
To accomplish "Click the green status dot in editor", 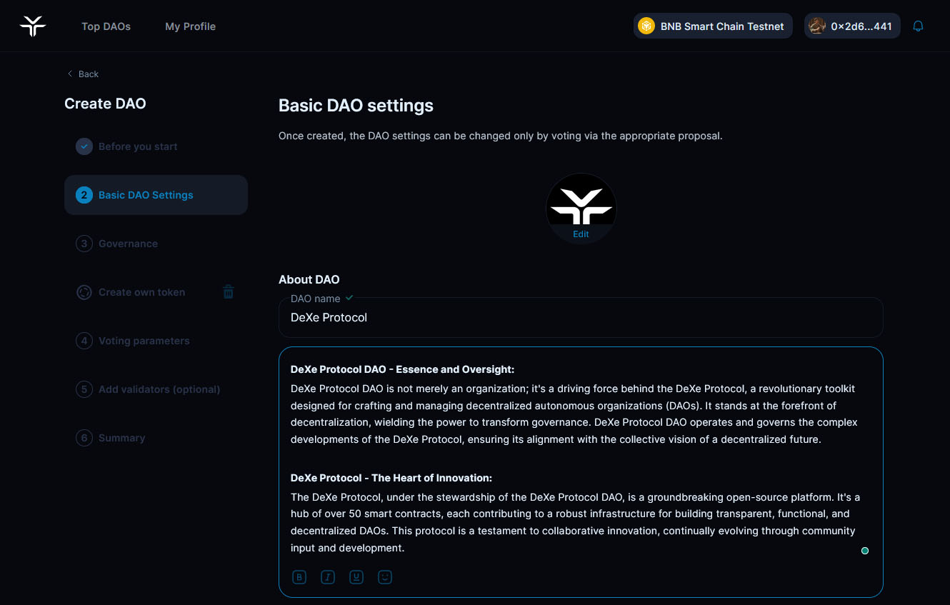I will tap(865, 551).
